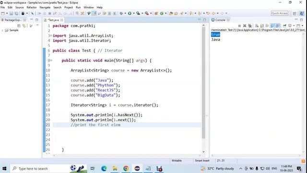
Task: Click the Back navigation arrow icon
Action: click(x=213, y=13)
